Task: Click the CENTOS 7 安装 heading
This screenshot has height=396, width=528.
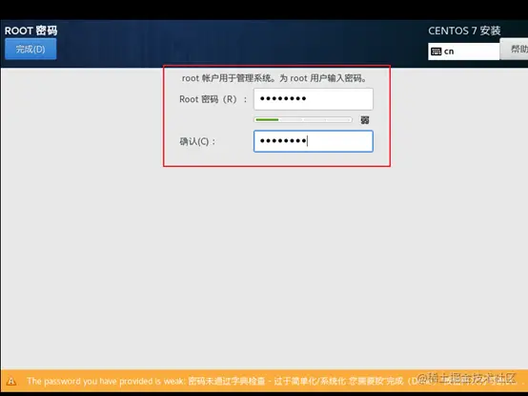Action: coord(464,31)
